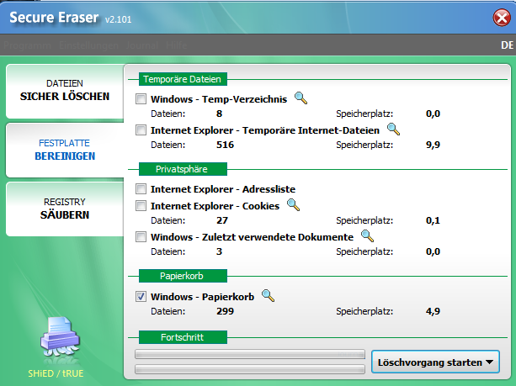Click version label v2.101

pos(118,19)
